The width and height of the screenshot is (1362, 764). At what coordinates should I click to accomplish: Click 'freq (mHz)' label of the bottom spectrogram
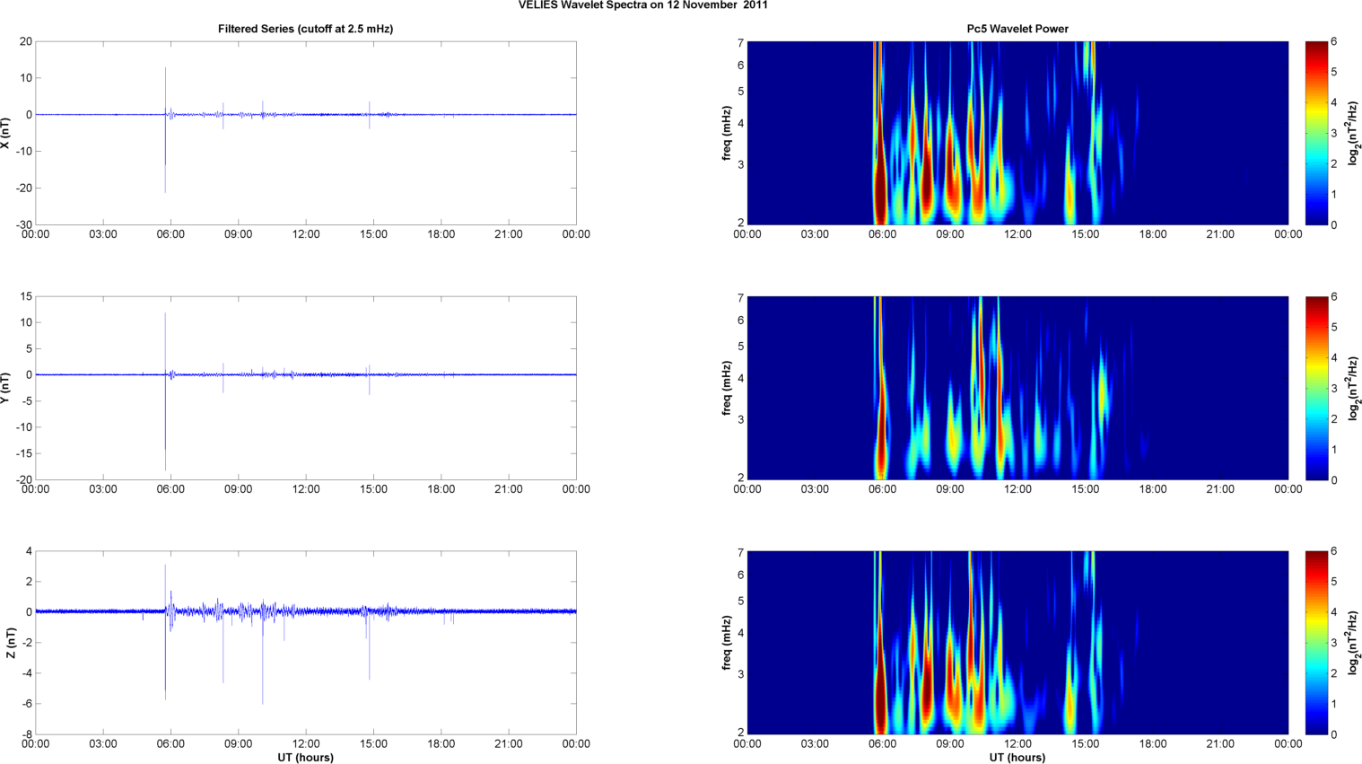pyautogui.click(x=727, y=643)
